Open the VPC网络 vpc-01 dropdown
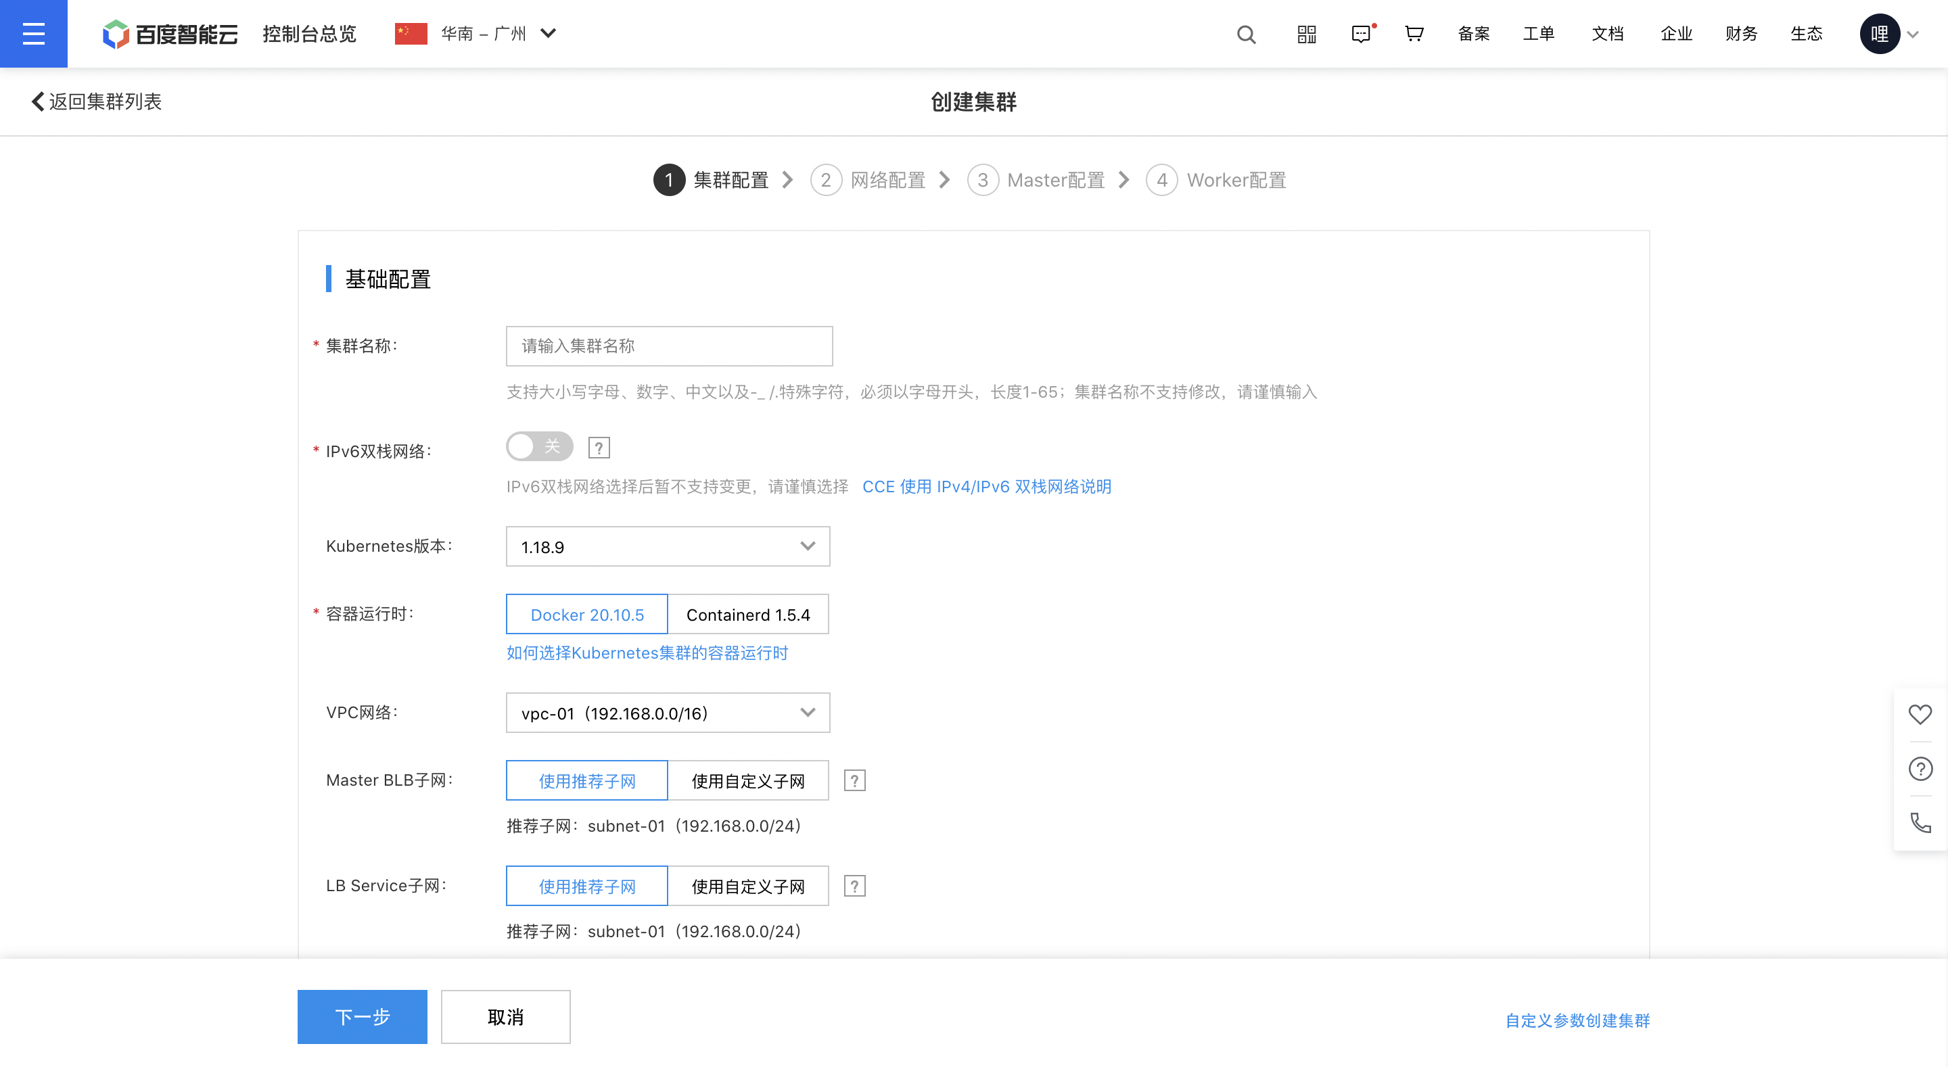 [x=668, y=712]
